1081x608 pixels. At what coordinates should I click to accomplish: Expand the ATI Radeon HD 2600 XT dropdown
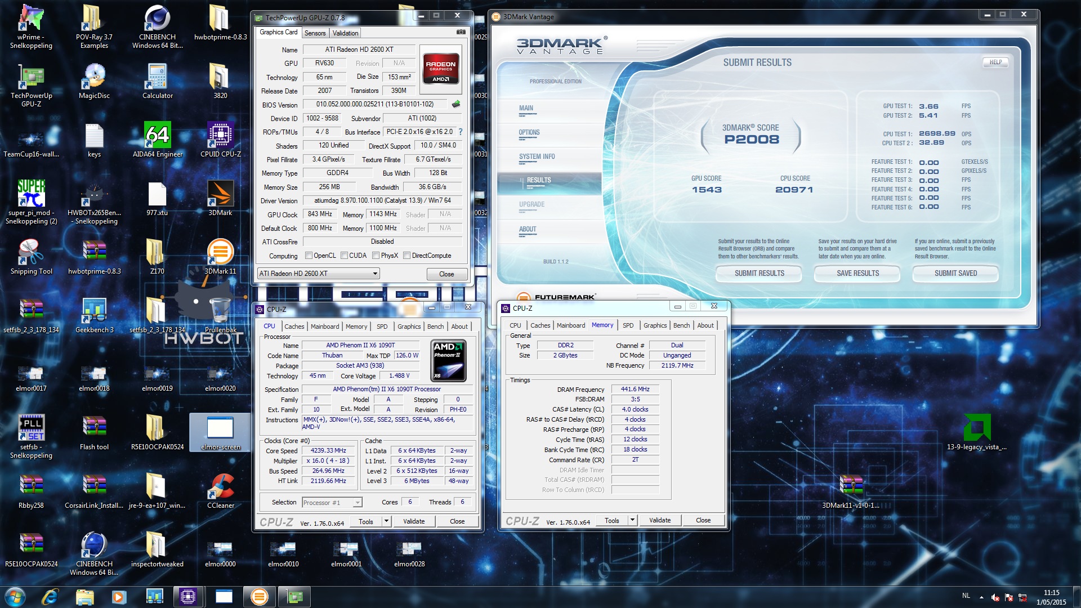point(319,274)
